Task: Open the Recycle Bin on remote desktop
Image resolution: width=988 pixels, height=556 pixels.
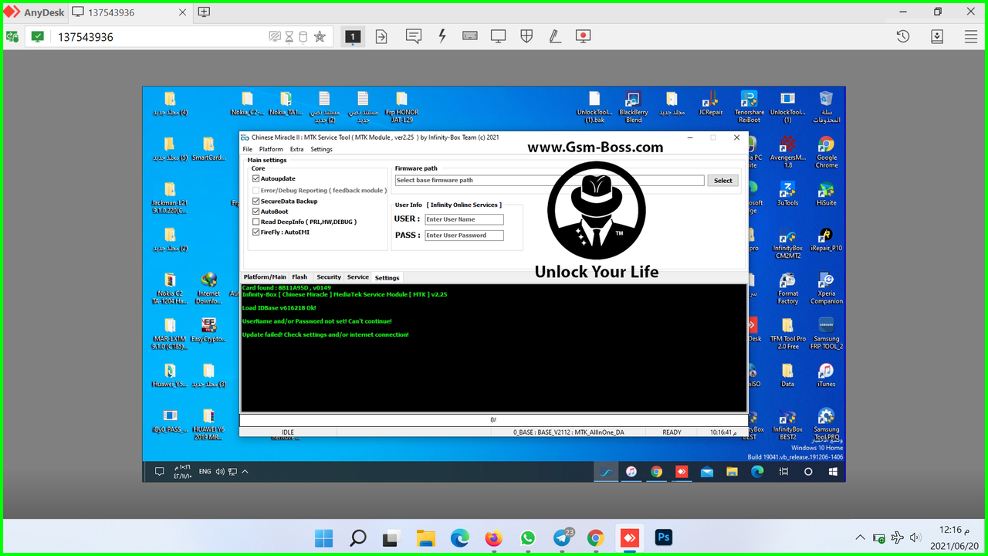Action: tap(826, 107)
